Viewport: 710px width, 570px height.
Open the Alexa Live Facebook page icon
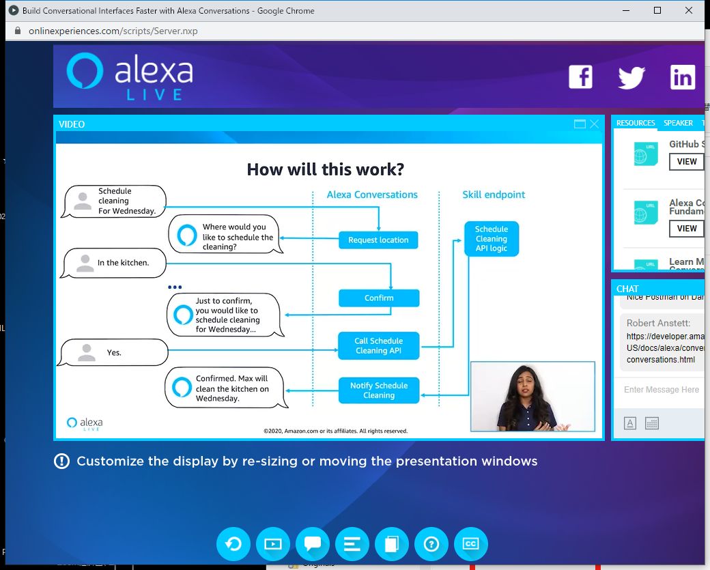(x=580, y=76)
